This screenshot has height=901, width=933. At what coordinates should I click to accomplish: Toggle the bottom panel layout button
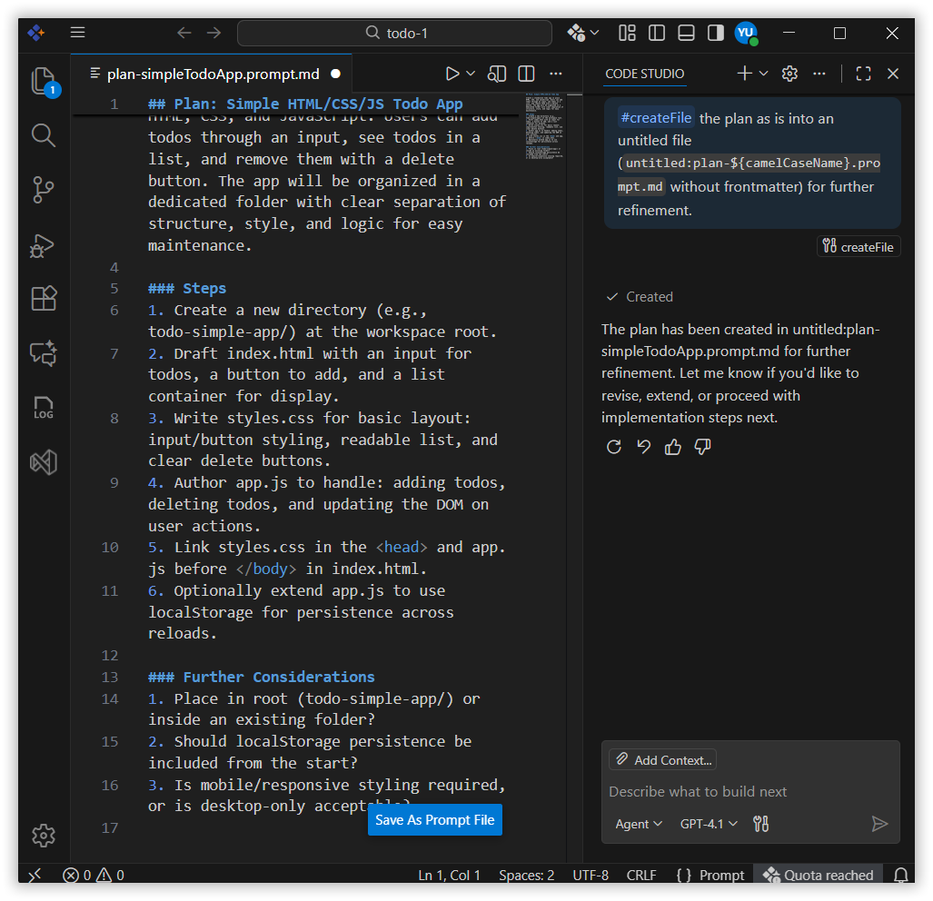687,33
